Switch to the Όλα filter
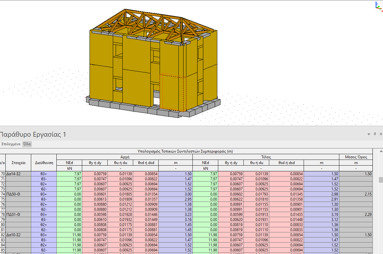 click(27, 144)
